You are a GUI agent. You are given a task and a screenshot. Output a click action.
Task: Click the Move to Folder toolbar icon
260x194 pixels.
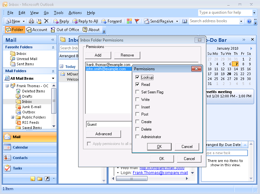[39, 21]
